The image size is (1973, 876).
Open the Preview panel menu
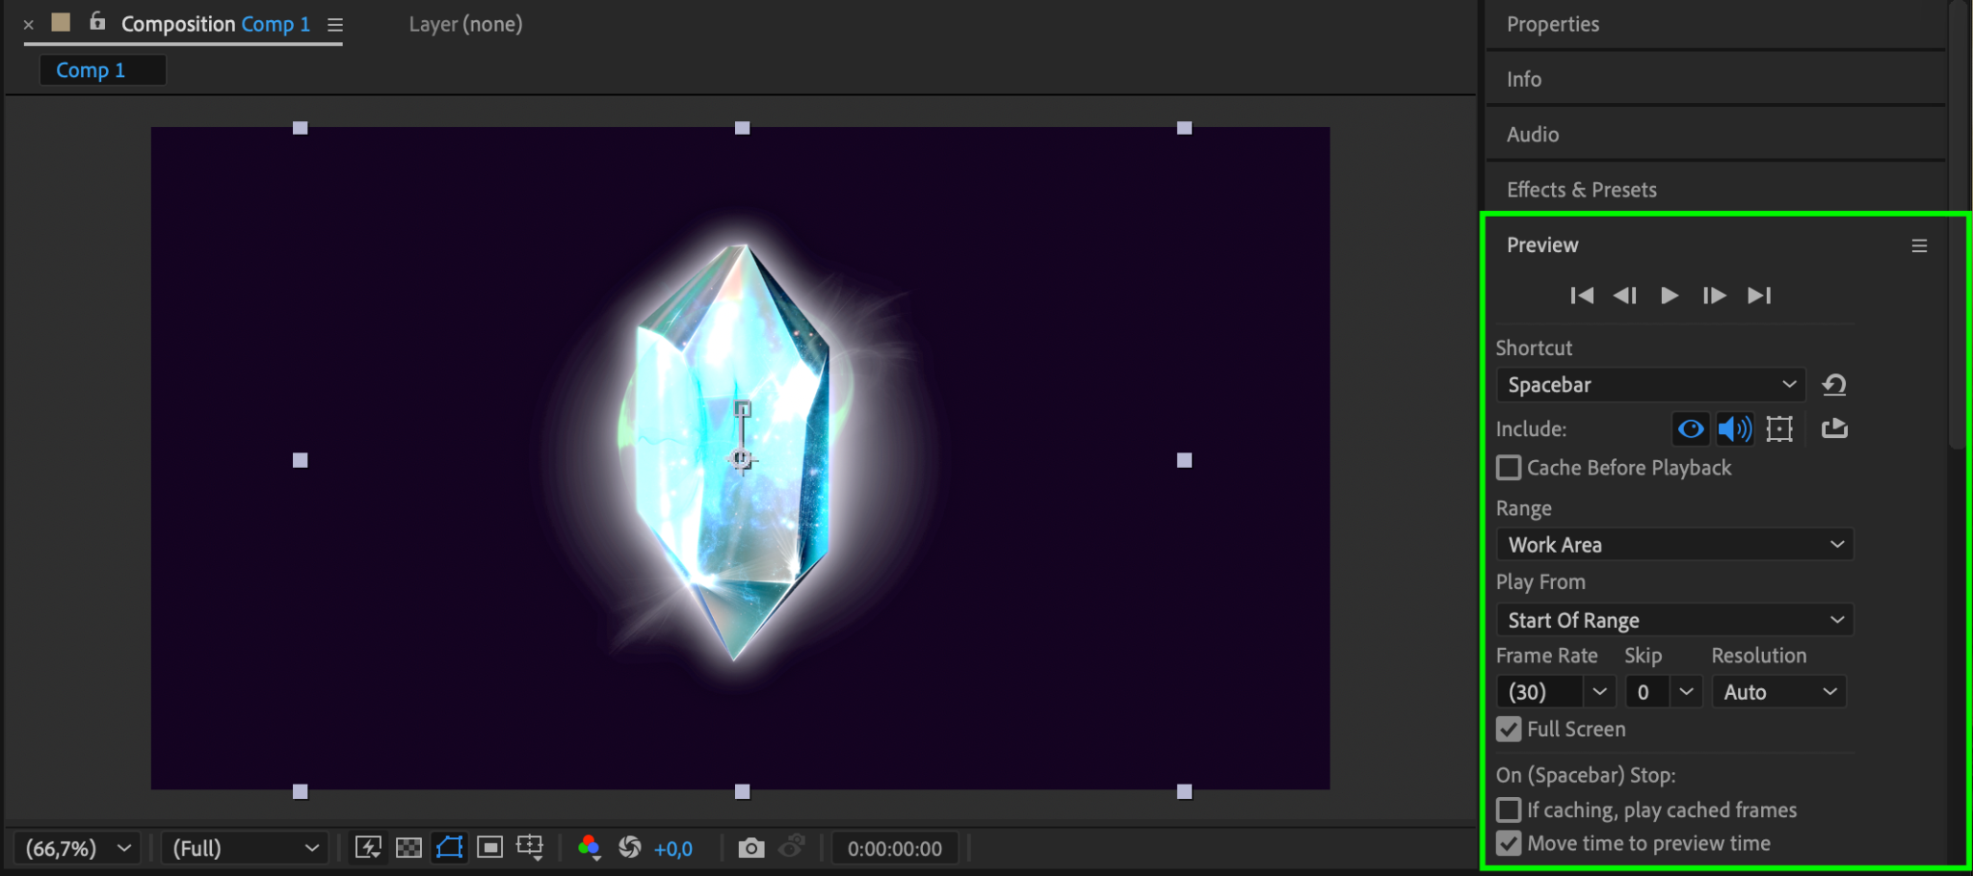(x=1919, y=246)
